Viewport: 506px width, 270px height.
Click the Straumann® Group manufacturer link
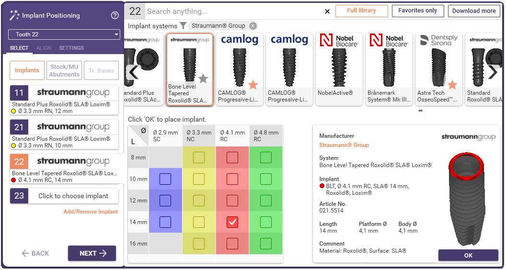(x=344, y=145)
